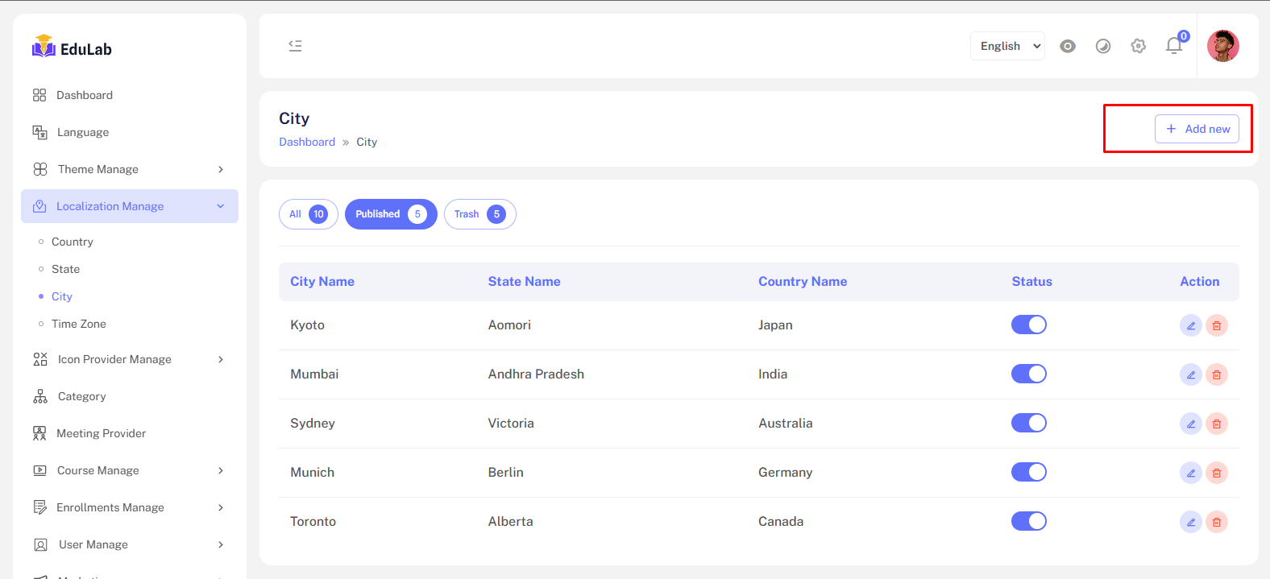Click the Add new button
Screen dimensions: 1270x579
(1197, 129)
